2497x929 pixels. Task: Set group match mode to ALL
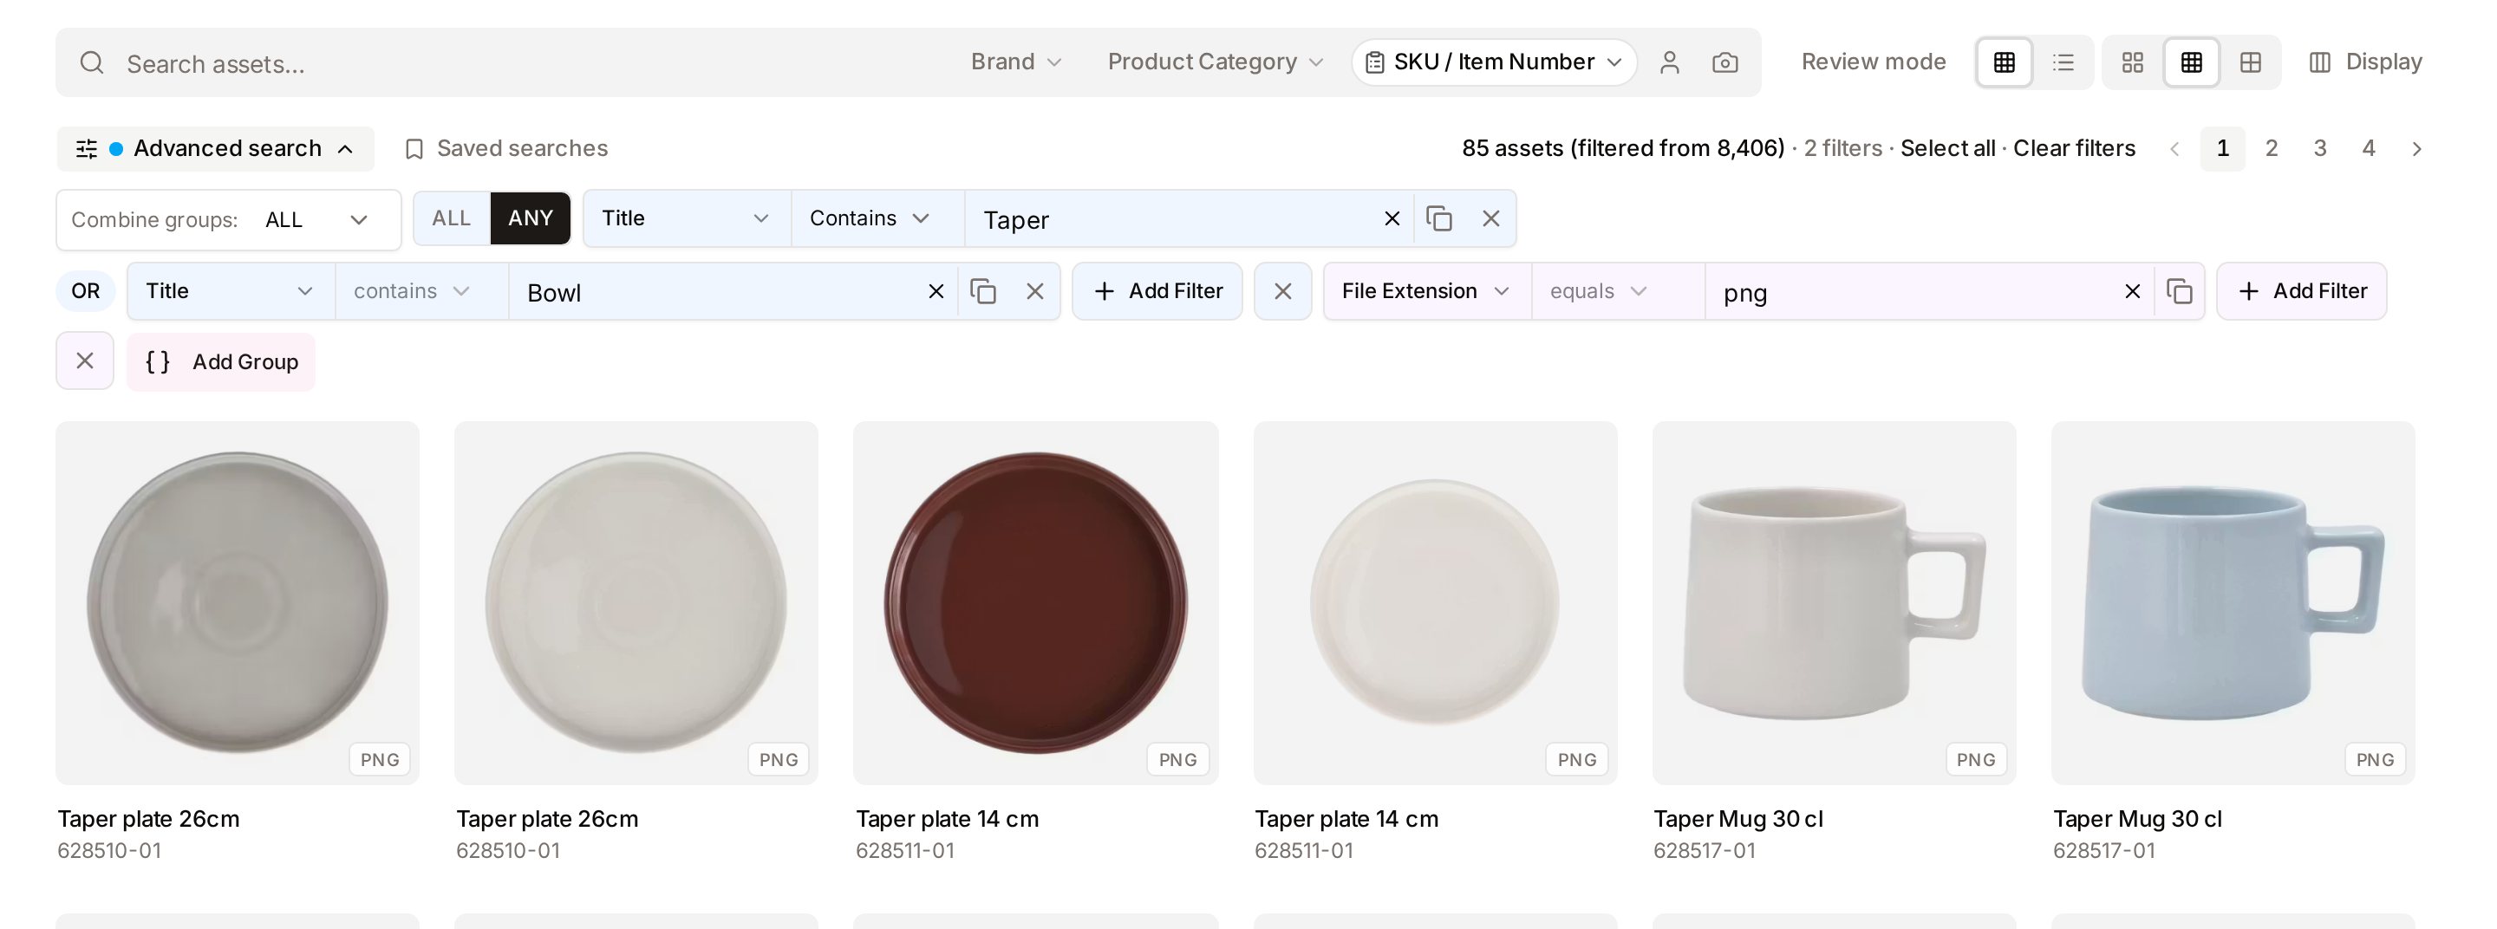pyautogui.click(x=451, y=219)
